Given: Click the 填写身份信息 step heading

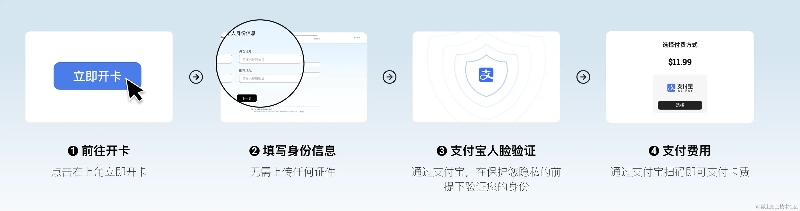Looking at the screenshot, I should 299,151.
